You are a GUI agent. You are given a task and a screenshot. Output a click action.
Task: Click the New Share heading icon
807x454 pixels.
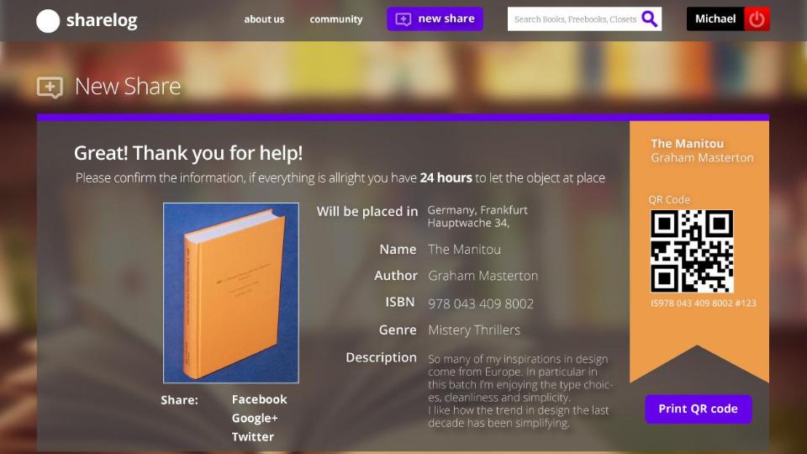[50, 87]
